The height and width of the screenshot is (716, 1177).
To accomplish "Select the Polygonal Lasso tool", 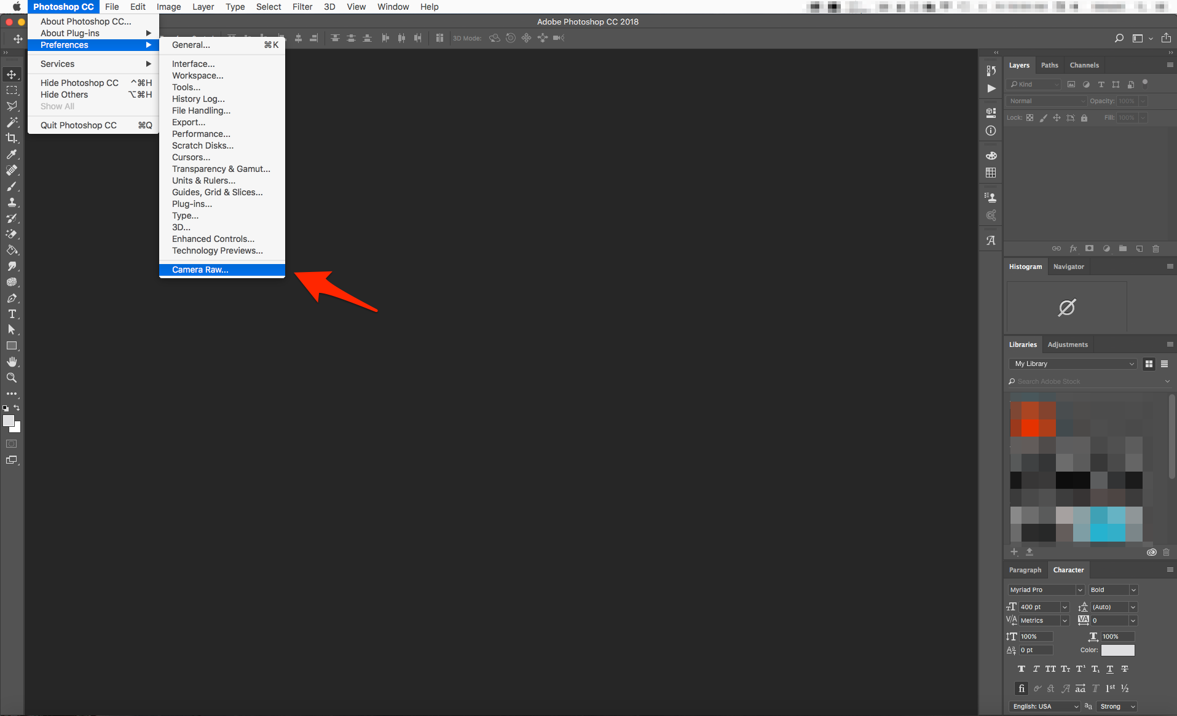I will 12,106.
